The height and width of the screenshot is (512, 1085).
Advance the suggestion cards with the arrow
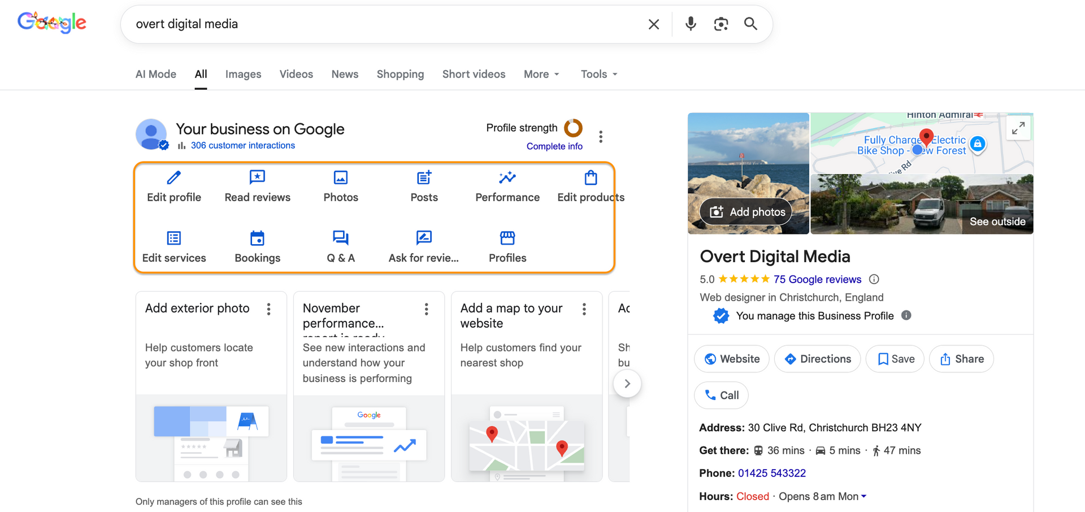click(627, 383)
